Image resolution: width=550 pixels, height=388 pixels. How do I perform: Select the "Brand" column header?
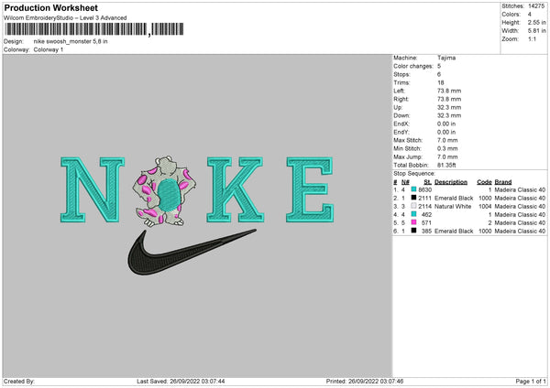tap(503, 182)
